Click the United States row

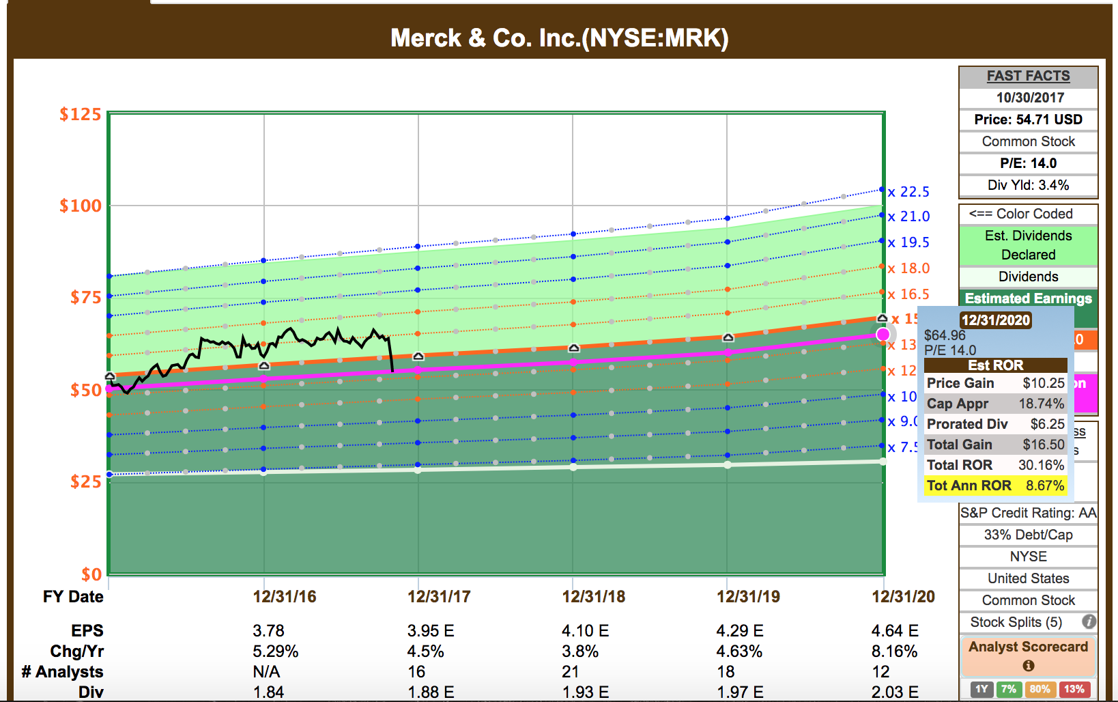coord(1029,578)
